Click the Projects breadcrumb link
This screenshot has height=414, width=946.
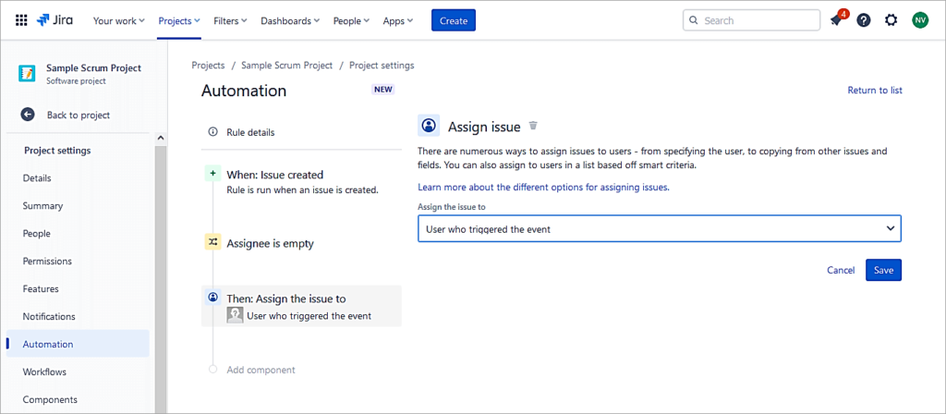click(x=208, y=66)
